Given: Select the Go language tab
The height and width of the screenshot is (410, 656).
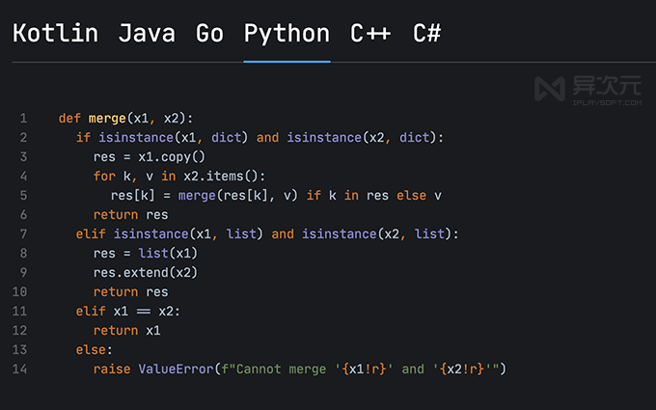Looking at the screenshot, I should coord(209,34).
